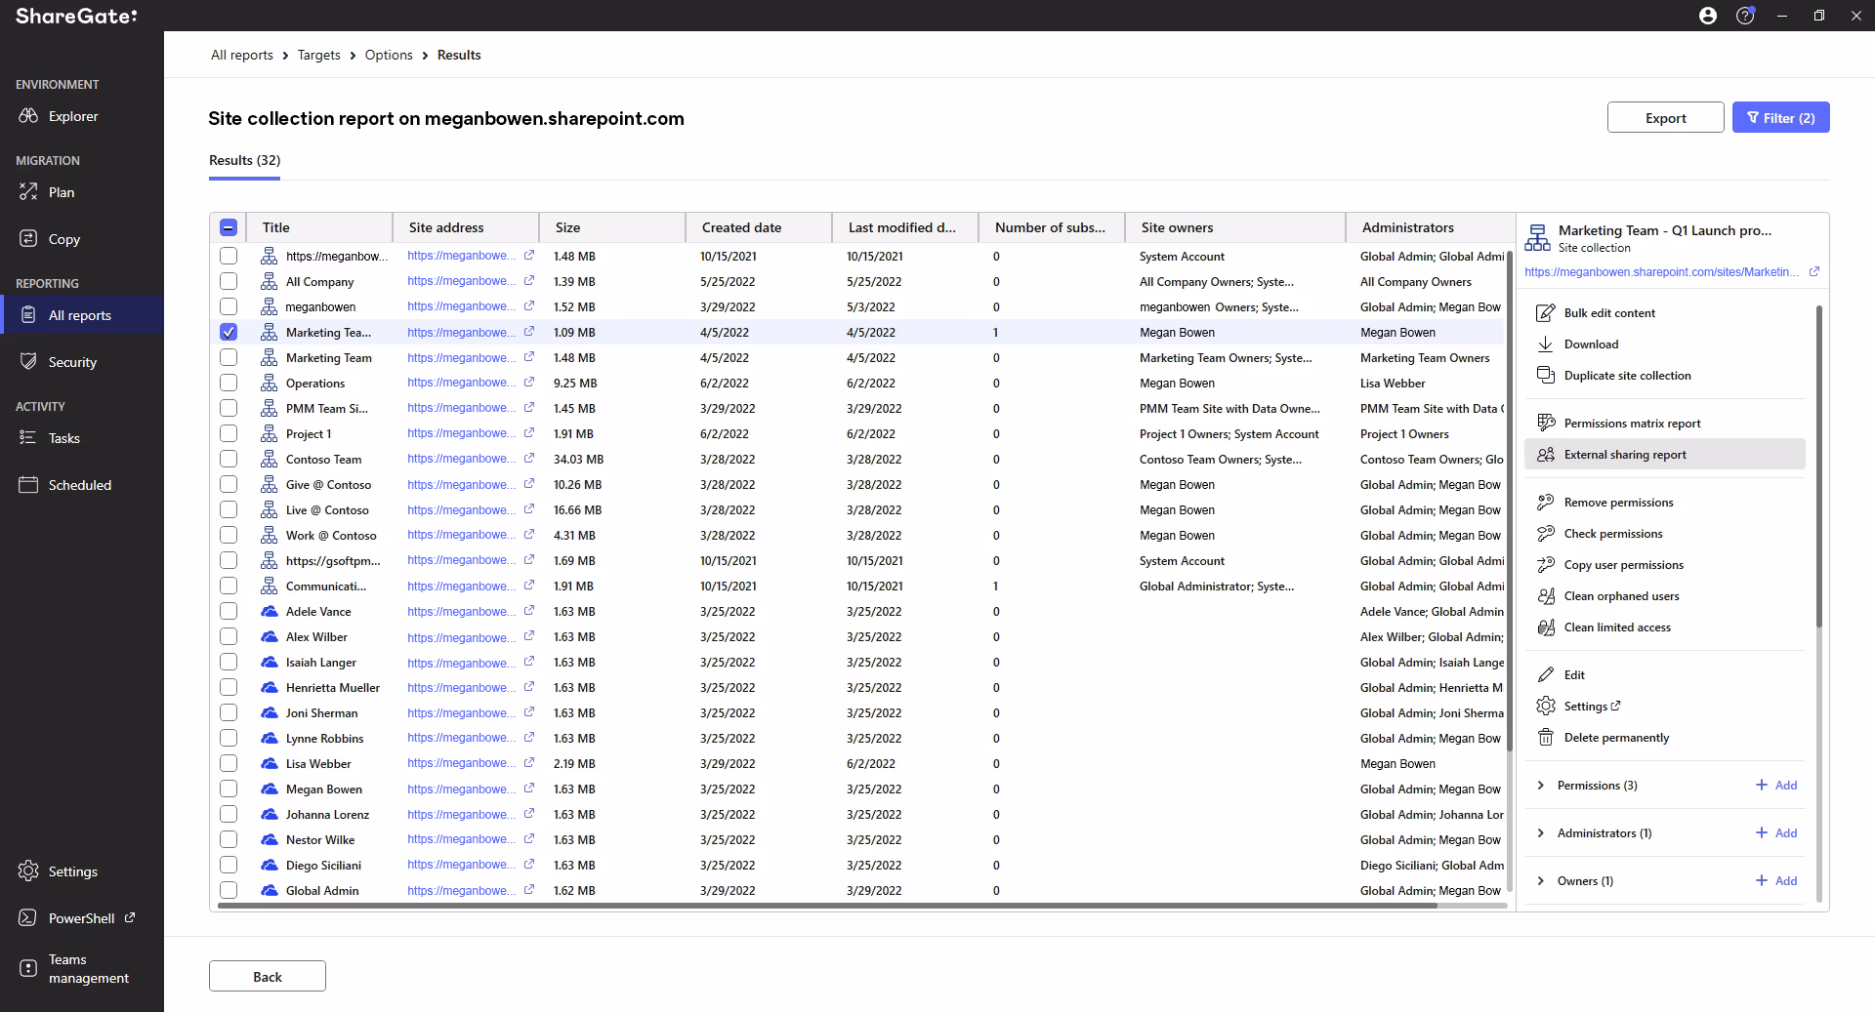Check the Contoso Team row checkbox

tap(229, 459)
